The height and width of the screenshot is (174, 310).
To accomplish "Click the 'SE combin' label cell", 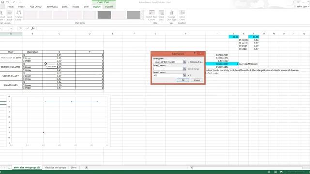I will pos(244,43).
